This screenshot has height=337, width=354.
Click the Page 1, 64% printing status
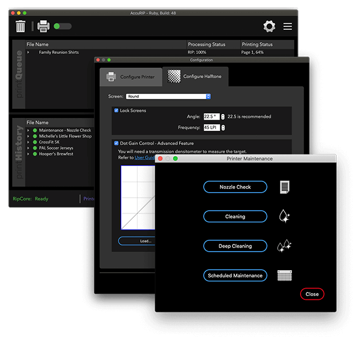click(252, 52)
